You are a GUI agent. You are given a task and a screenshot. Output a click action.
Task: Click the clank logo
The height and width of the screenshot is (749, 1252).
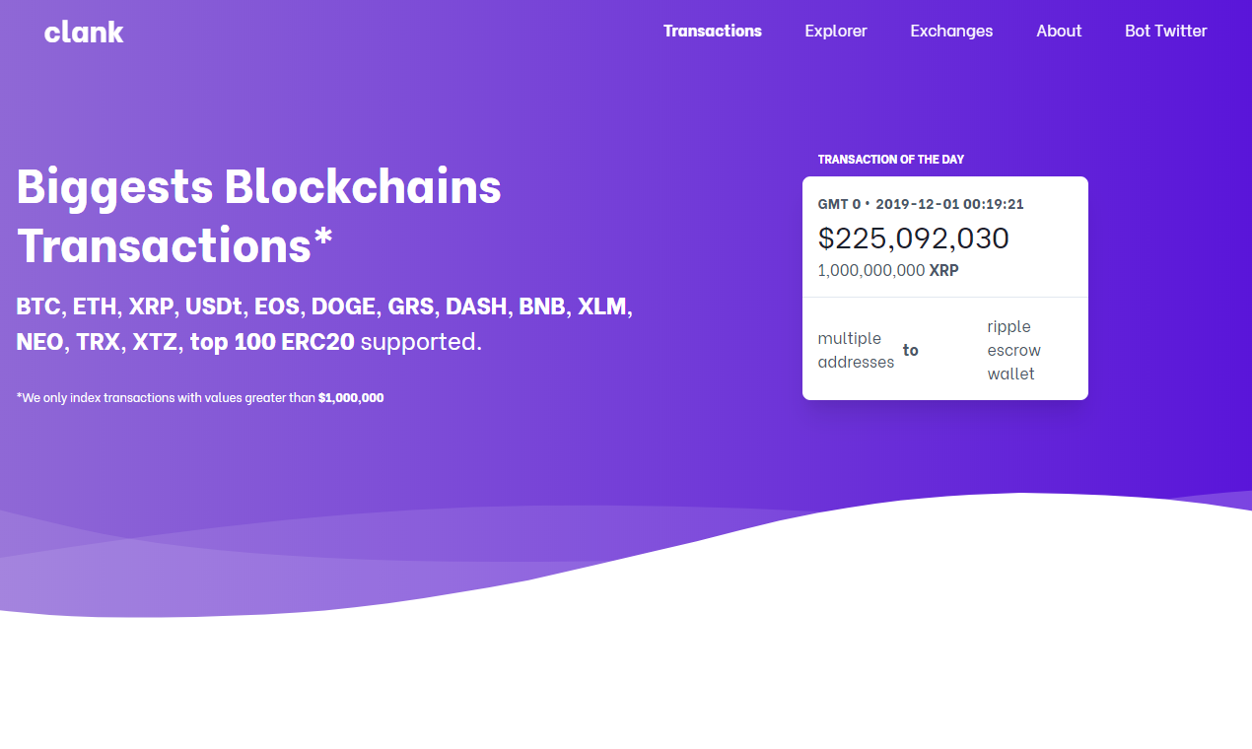84,32
